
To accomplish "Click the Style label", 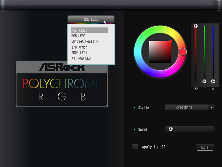I will coord(143,108).
